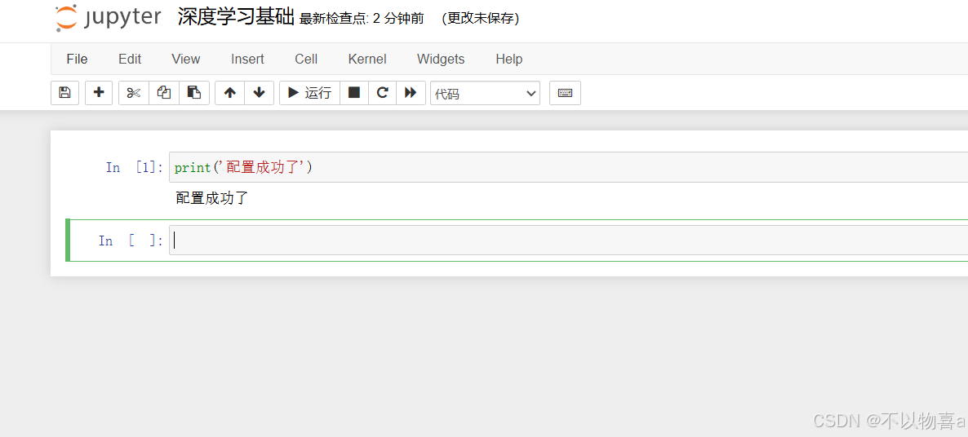Open the Kernel menu
The image size is (968, 437).
pyautogui.click(x=367, y=60)
